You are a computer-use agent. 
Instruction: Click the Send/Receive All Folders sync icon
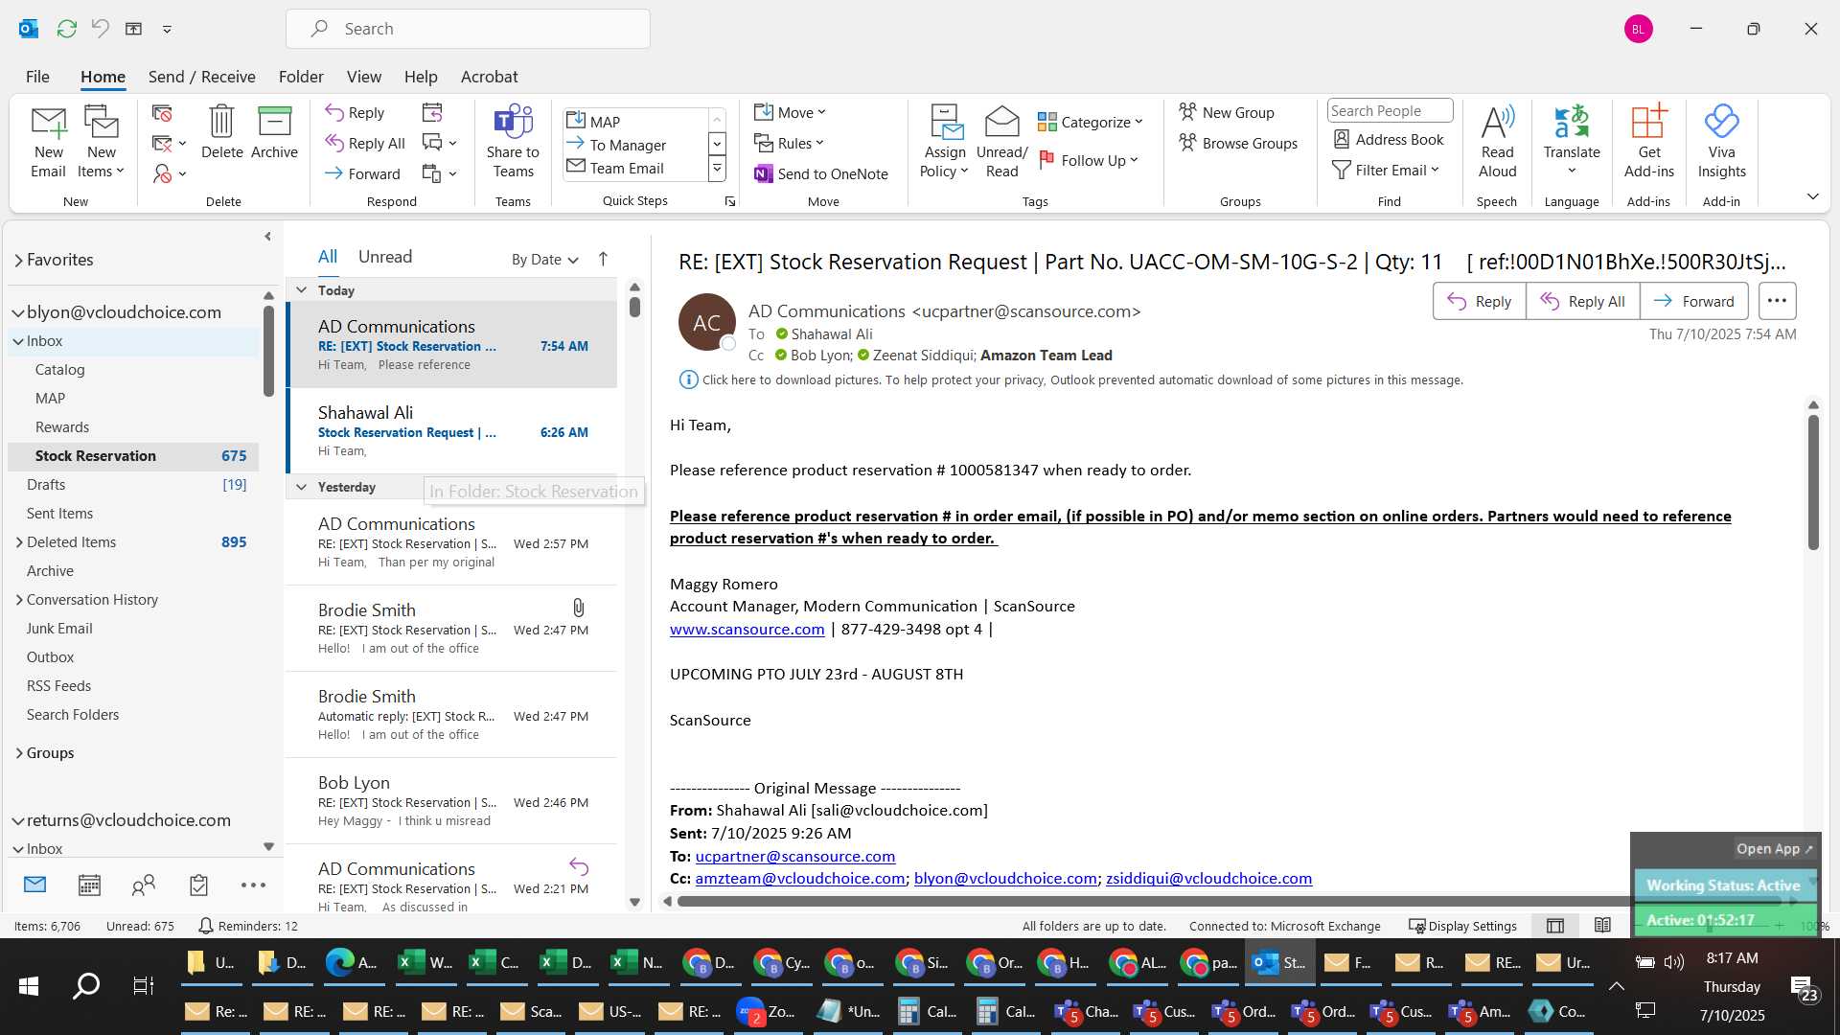[66, 29]
